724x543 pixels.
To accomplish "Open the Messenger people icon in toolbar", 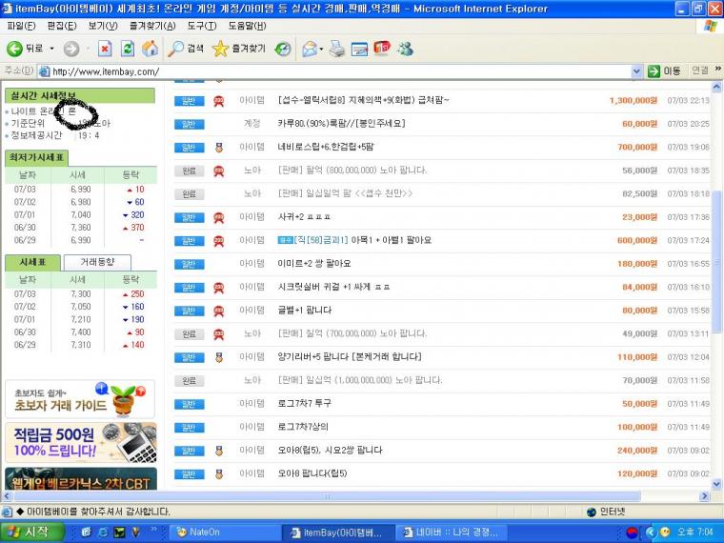I will point(406,49).
